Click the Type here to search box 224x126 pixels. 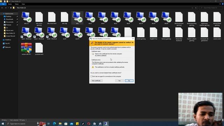(x=21, y=124)
